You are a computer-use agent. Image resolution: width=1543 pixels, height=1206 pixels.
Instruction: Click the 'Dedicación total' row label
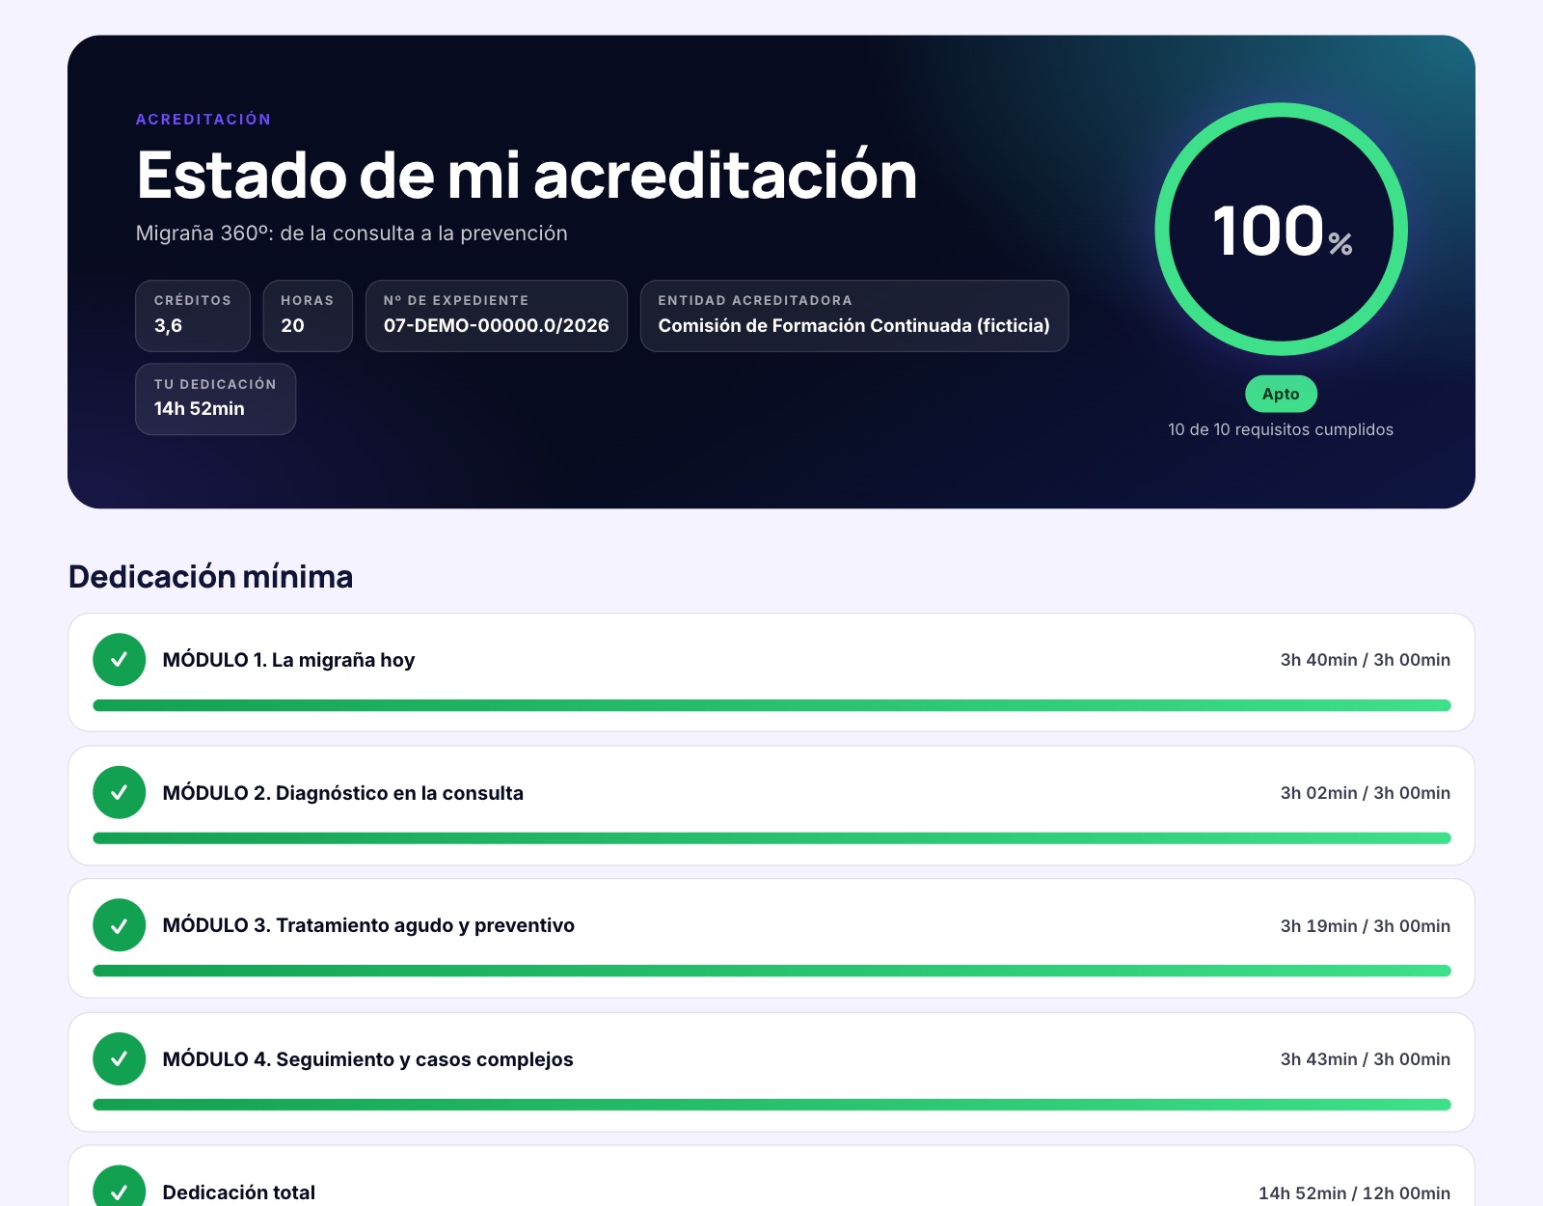tap(238, 1192)
